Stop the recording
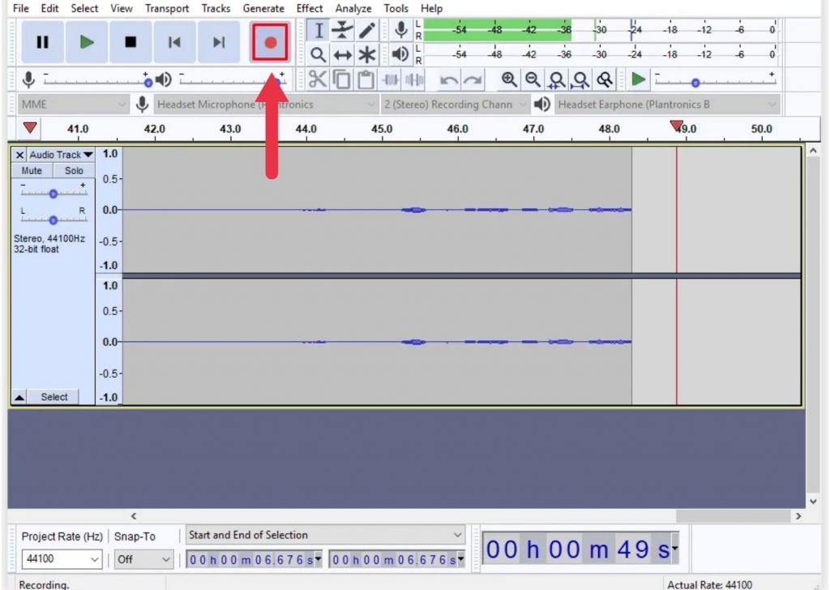 (x=130, y=42)
